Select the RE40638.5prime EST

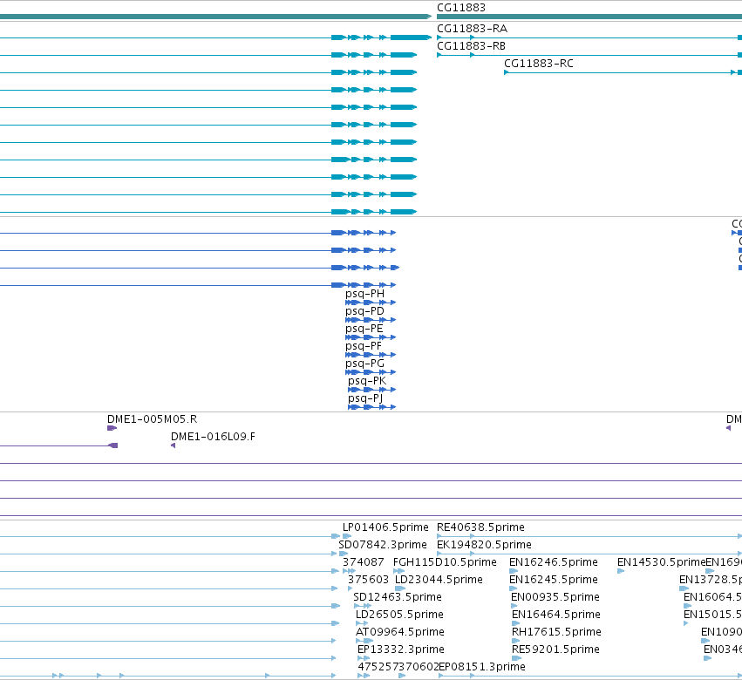[x=480, y=527]
